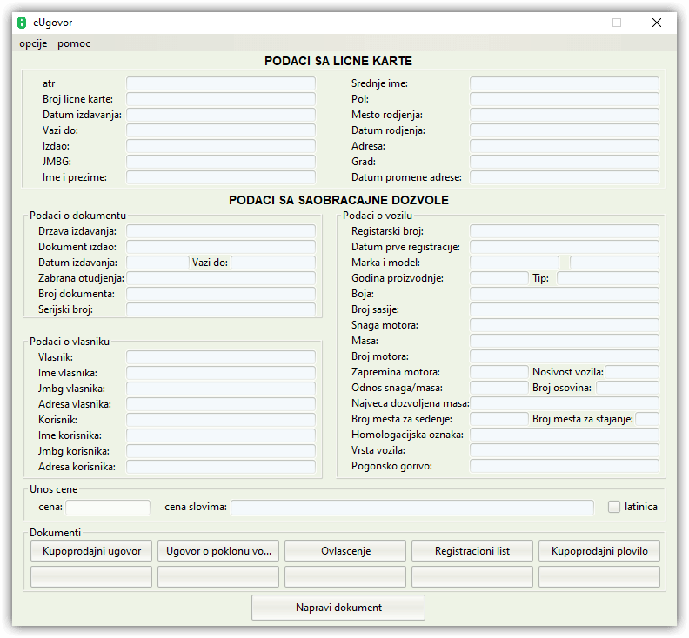
Task: Enable the latinica checkbox
Action: (614, 507)
